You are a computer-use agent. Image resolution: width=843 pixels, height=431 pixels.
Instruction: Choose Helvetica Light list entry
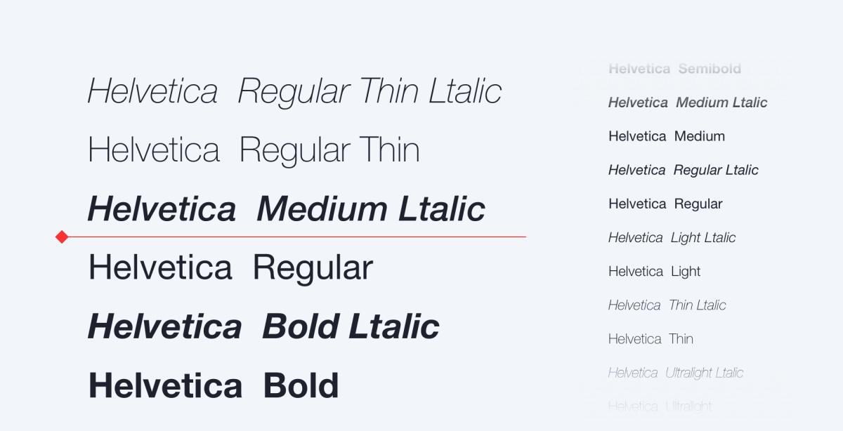[655, 272]
